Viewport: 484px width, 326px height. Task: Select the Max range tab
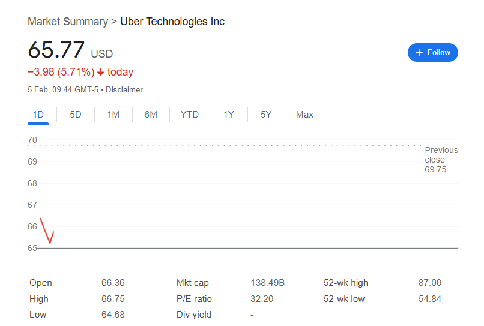point(304,115)
